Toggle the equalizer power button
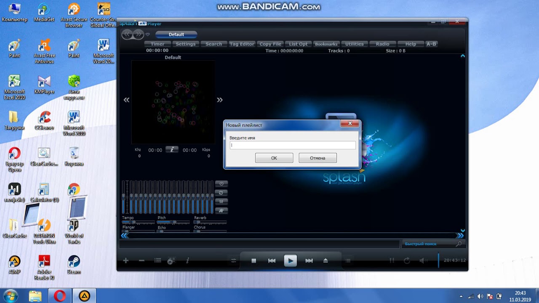Image resolution: width=539 pixels, height=303 pixels. (x=221, y=183)
